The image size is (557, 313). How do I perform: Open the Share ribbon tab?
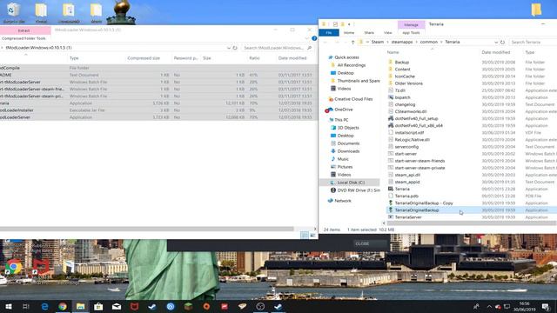tap(369, 33)
